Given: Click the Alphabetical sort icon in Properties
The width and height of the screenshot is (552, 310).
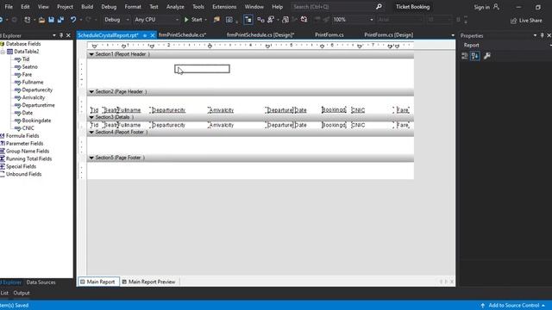Looking at the screenshot, I should [475, 56].
